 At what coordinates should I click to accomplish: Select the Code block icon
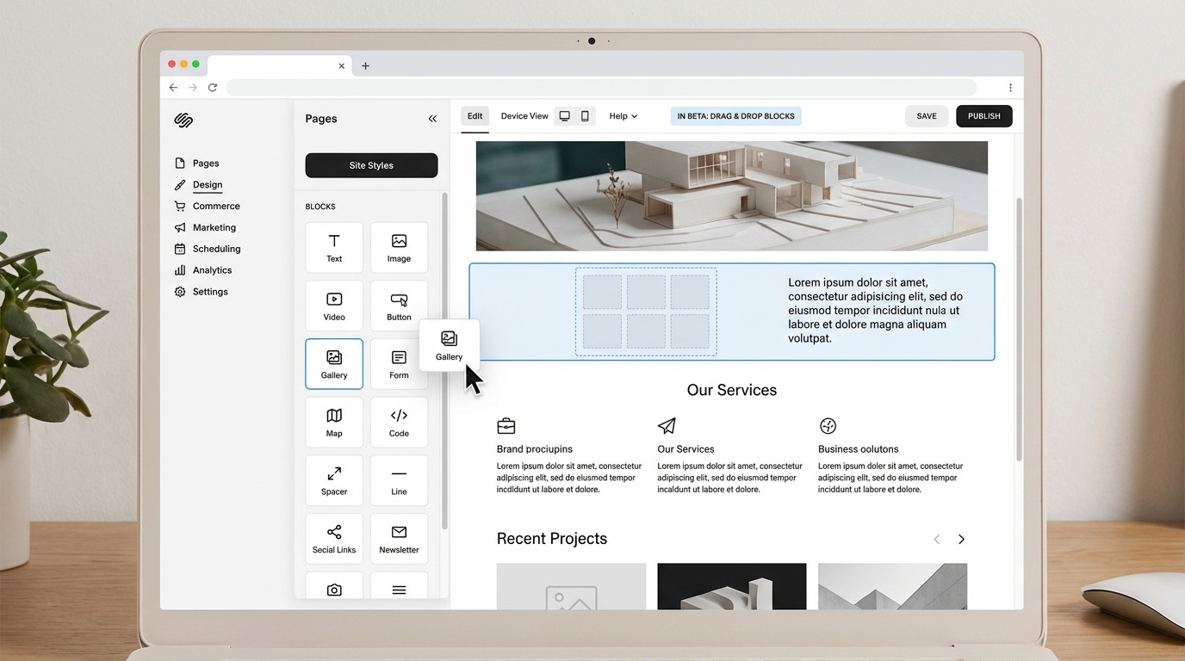[x=399, y=422]
